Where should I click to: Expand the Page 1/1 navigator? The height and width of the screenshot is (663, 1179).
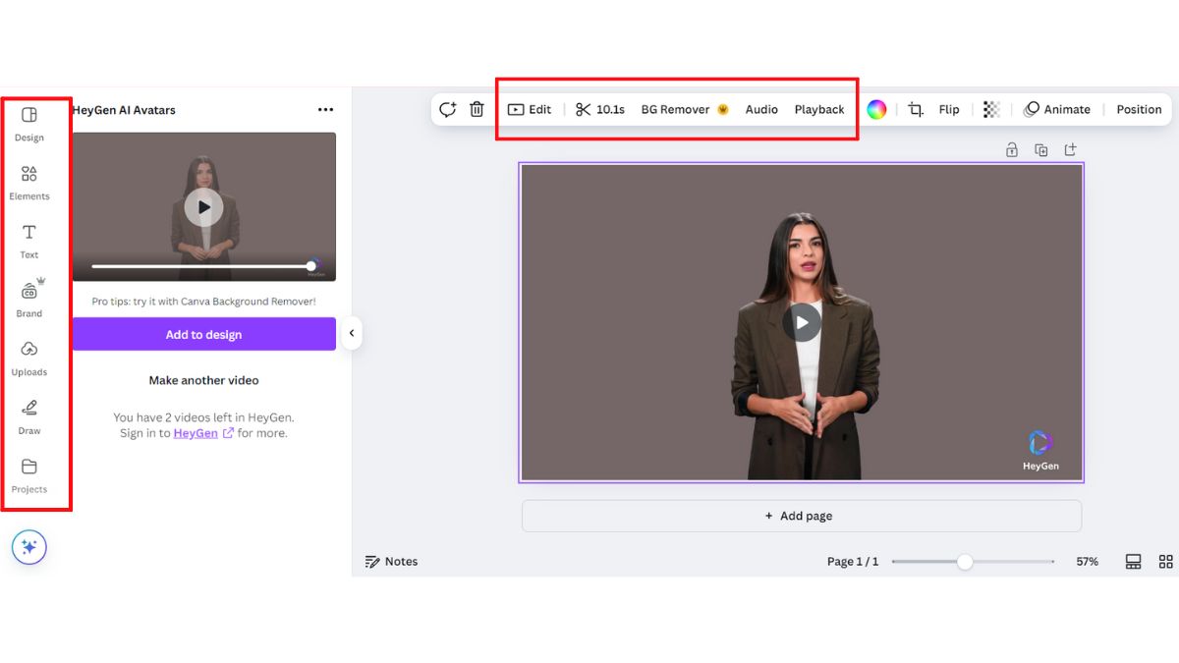[x=853, y=561]
